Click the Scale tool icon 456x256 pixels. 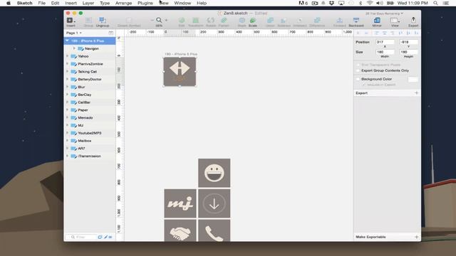(253, 21)
